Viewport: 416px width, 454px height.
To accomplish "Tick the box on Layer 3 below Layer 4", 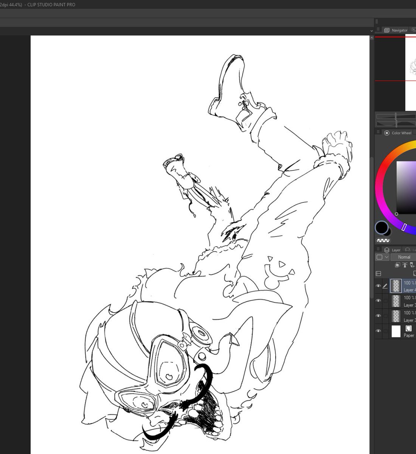I will [385, 301].
